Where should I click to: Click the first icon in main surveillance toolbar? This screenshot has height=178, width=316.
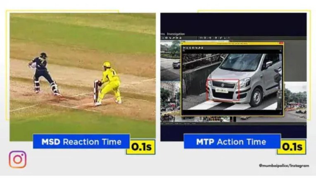pyautogui.click(x=163, y=38)
